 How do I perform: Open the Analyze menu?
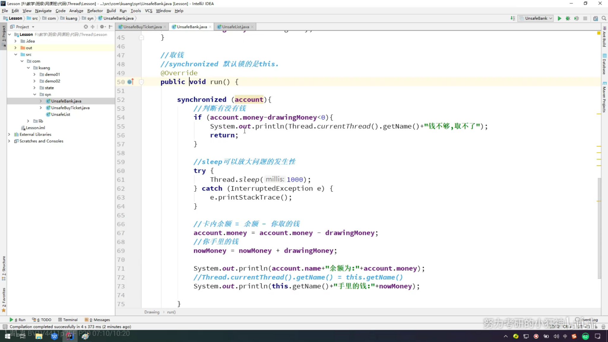tap(76, 11)
